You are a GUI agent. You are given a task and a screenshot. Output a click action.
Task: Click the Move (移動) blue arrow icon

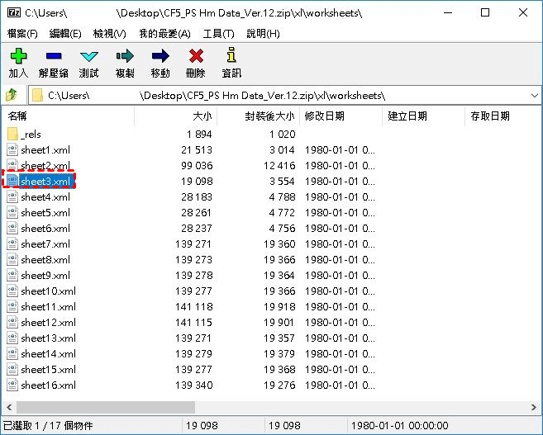click(x=160, y=55)
